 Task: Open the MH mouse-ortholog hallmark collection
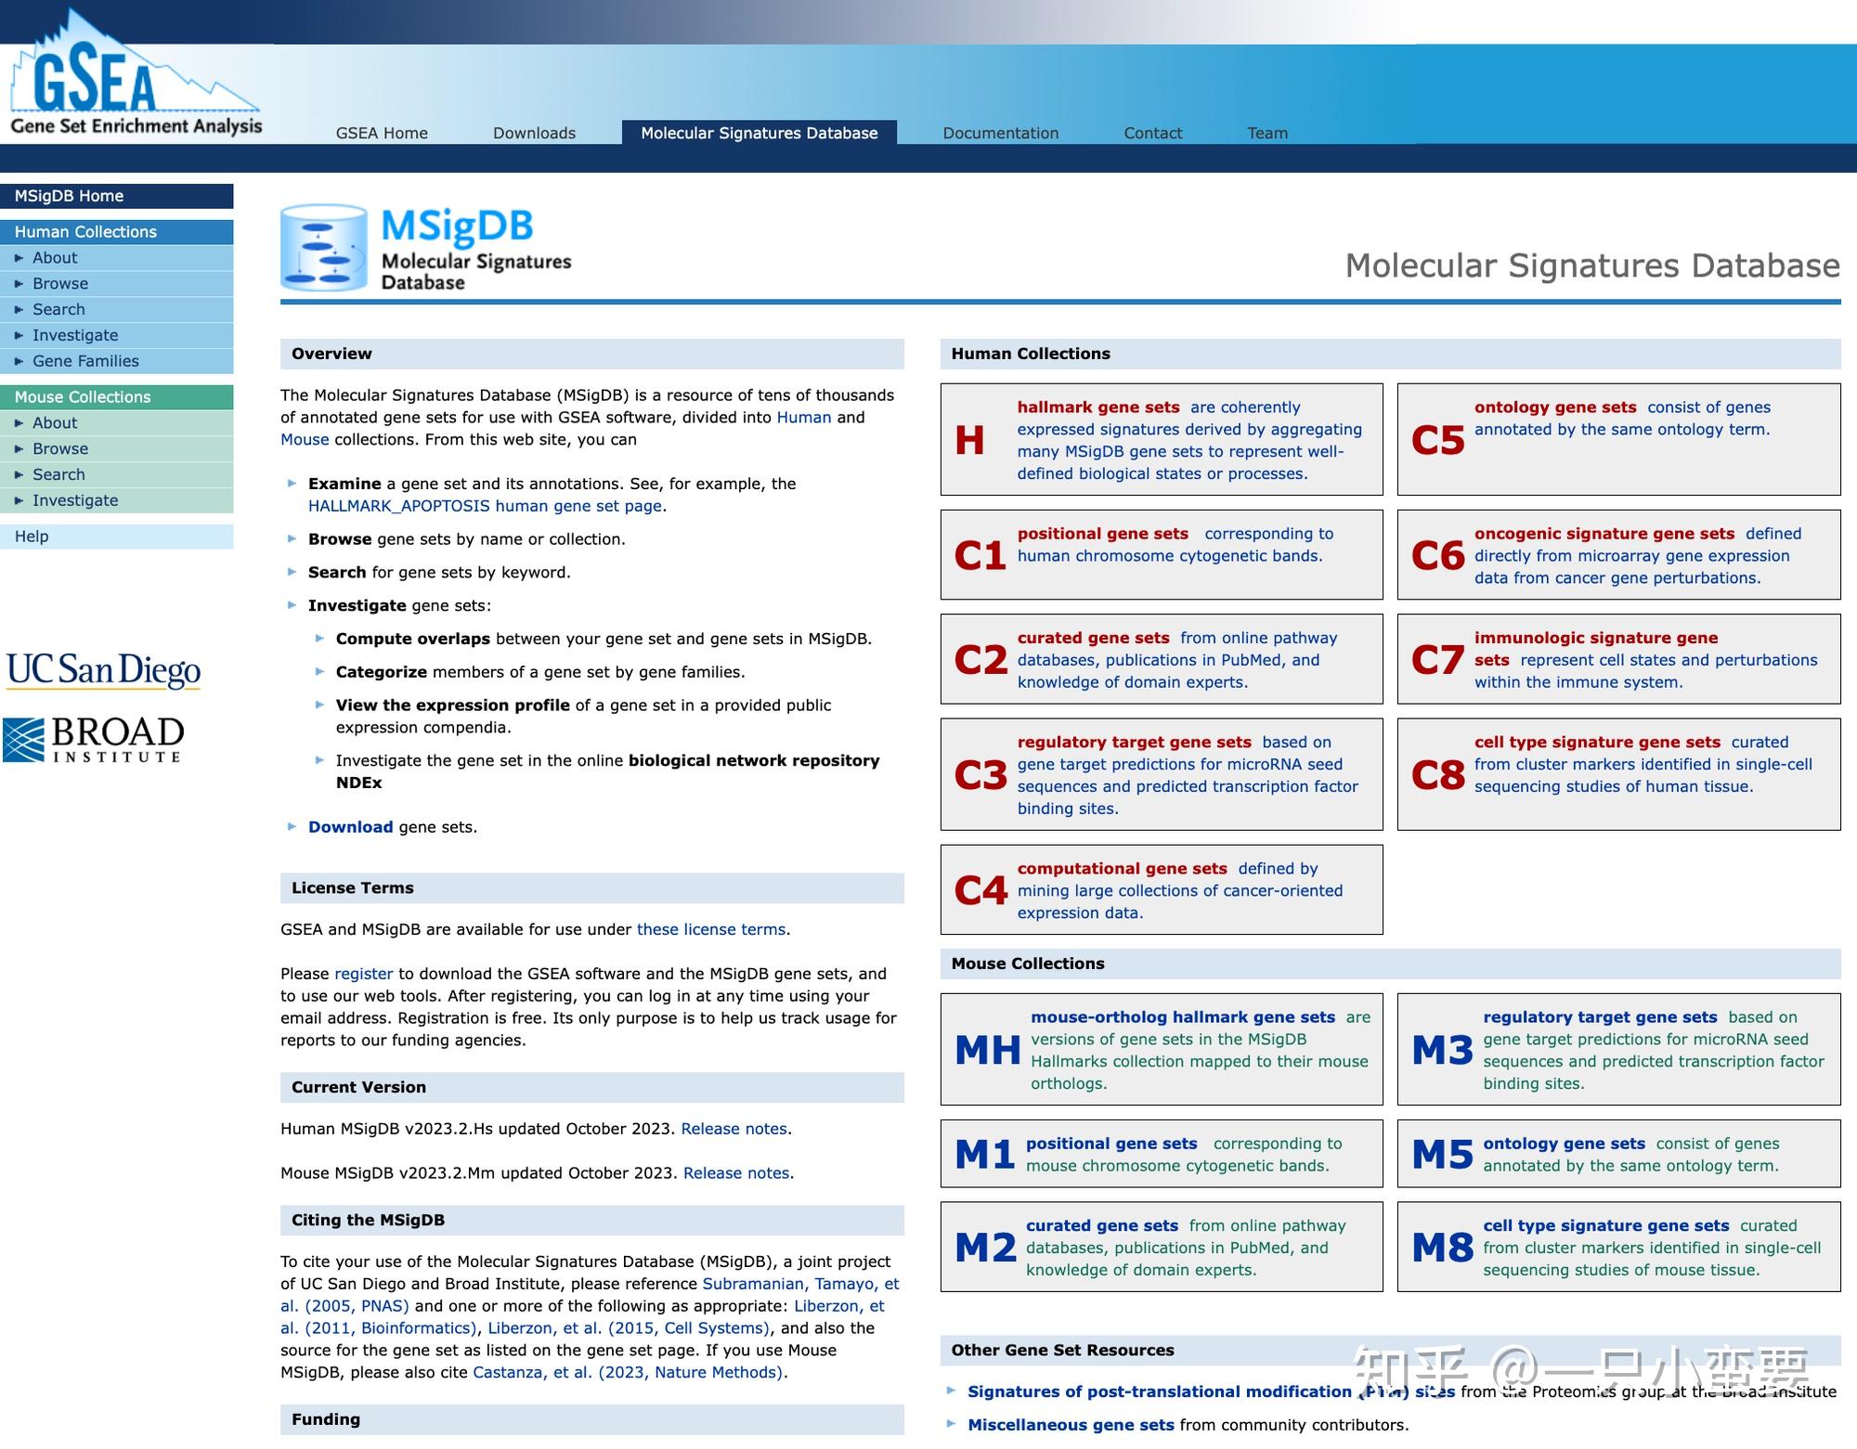point(1182,1017)
